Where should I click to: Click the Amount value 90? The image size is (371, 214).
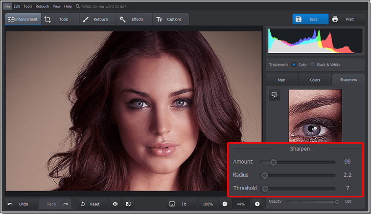(348, 162)
